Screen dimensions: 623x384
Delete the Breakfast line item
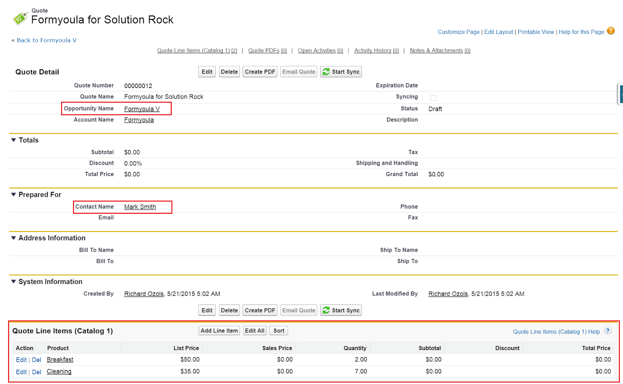(37, 360)
